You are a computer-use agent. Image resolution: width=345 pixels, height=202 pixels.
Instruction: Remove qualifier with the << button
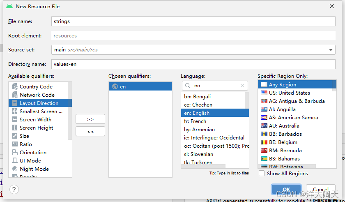click(90, 131)
